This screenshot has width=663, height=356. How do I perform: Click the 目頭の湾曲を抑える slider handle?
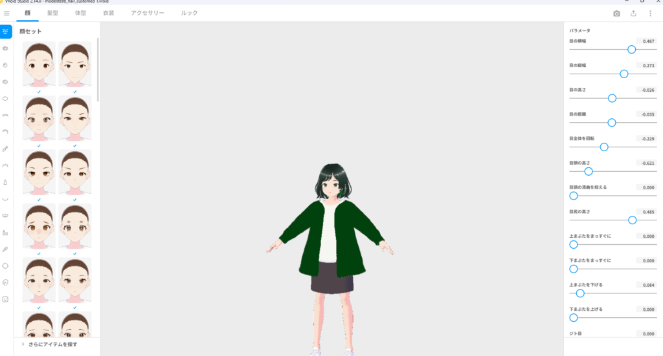pos(574,196)
